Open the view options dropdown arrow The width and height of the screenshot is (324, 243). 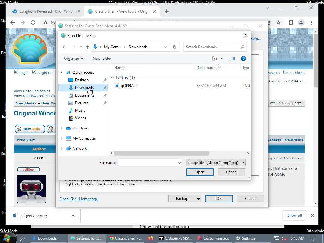tap(221, 59)
